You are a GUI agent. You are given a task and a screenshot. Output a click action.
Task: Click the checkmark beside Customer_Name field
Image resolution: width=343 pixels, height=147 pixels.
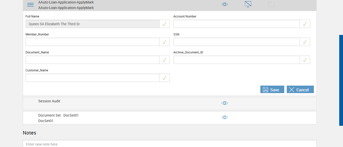[x=164, y=78]
